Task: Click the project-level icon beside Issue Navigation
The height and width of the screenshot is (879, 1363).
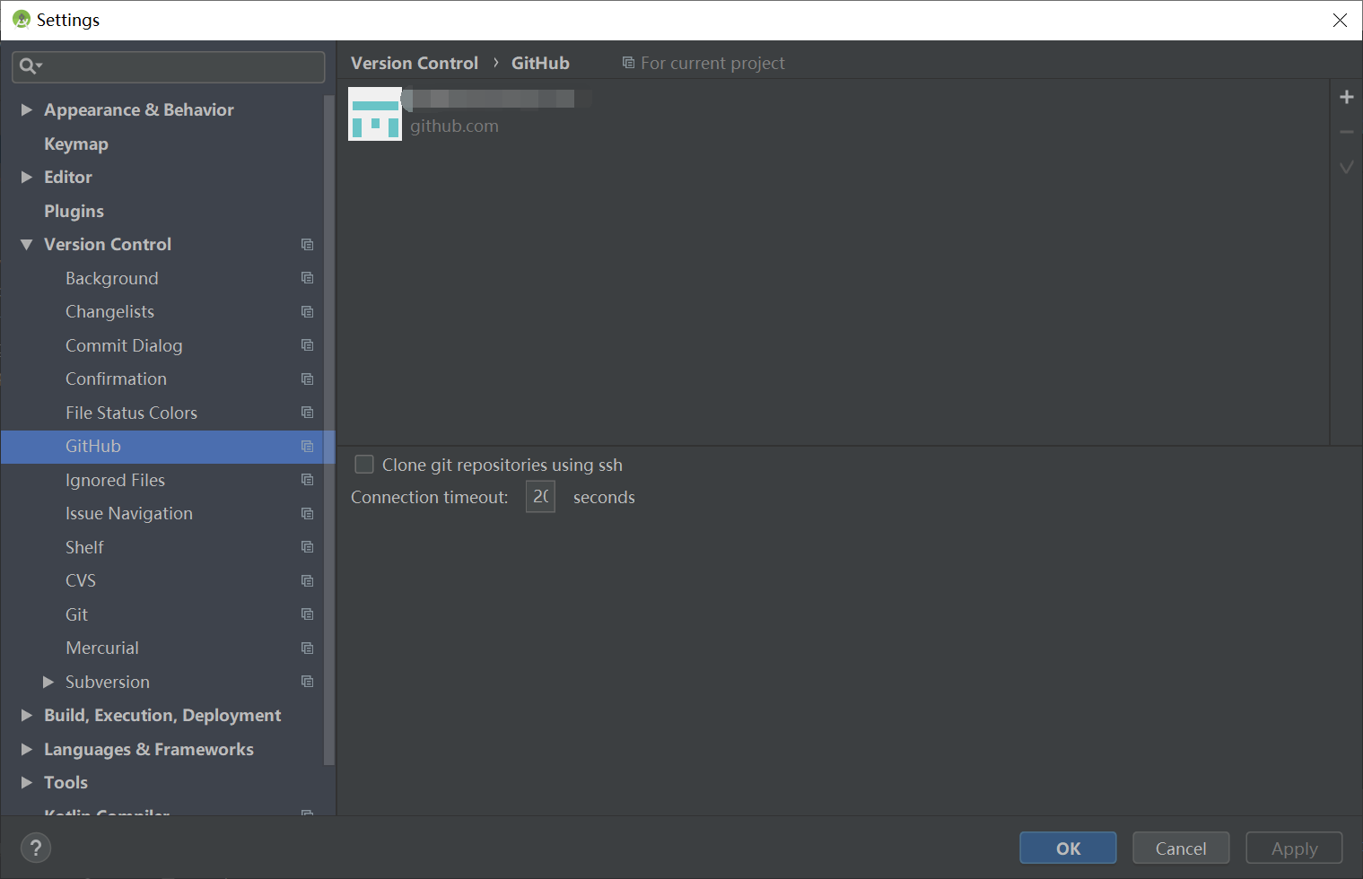Action: (307, 514)
